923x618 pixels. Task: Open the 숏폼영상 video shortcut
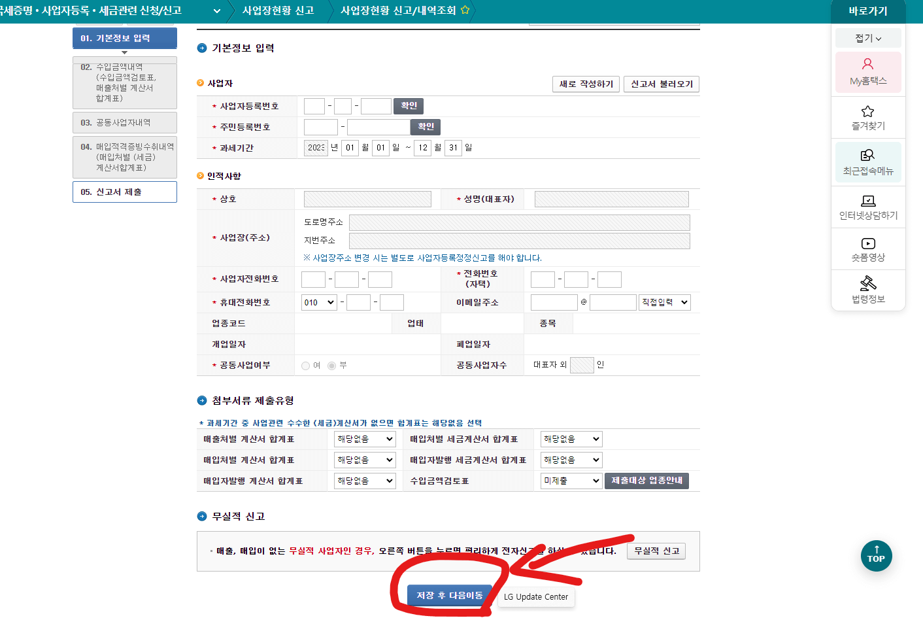[x=868, y=249]
